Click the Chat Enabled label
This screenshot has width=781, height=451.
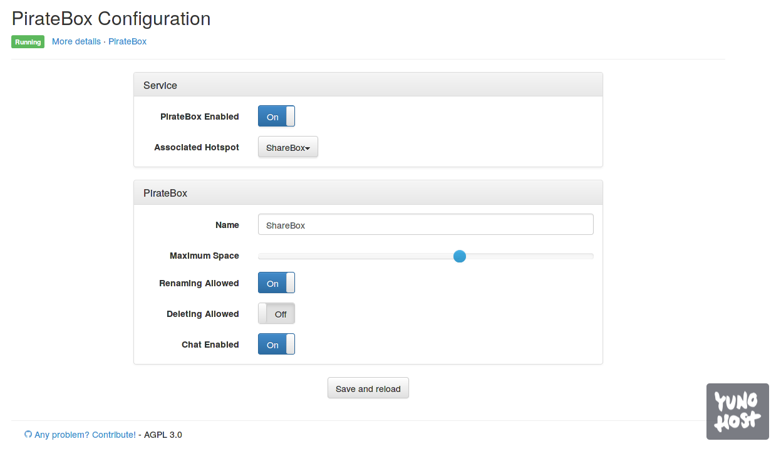pos(210,345)
